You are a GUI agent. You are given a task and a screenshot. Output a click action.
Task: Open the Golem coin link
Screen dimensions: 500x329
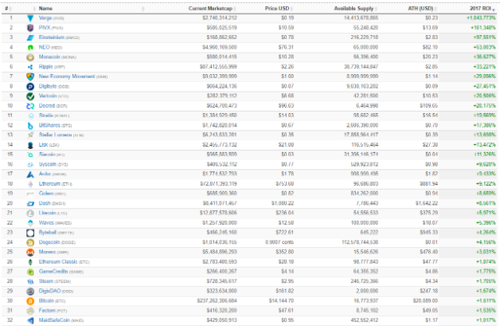click(x=46, y=194)
